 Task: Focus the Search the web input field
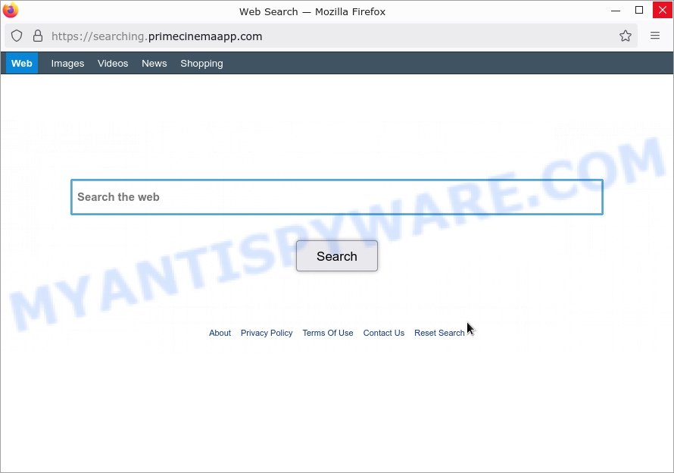pyautogui.click(x=337, y=197)
